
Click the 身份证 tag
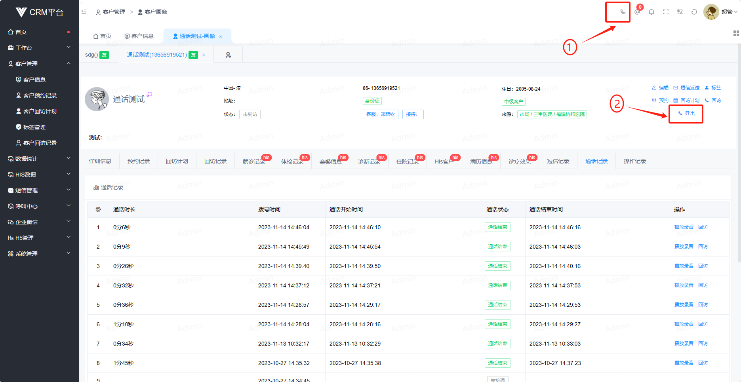pos(372,101)
